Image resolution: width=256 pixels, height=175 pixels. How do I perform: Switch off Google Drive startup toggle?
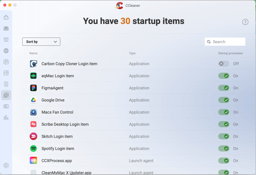pos(224,100)
